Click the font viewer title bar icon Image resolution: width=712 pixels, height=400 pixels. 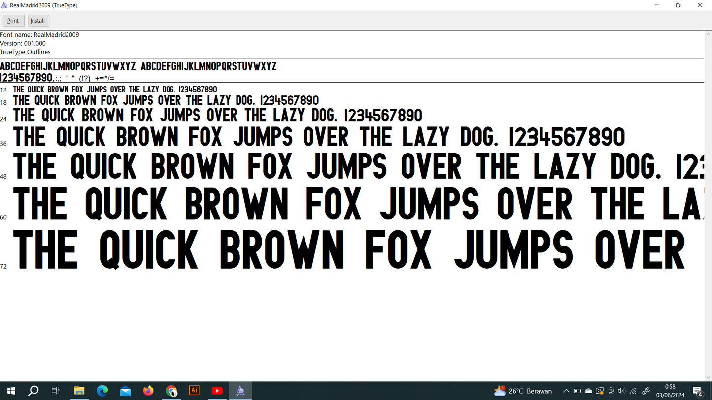click(x=4, y=5)
